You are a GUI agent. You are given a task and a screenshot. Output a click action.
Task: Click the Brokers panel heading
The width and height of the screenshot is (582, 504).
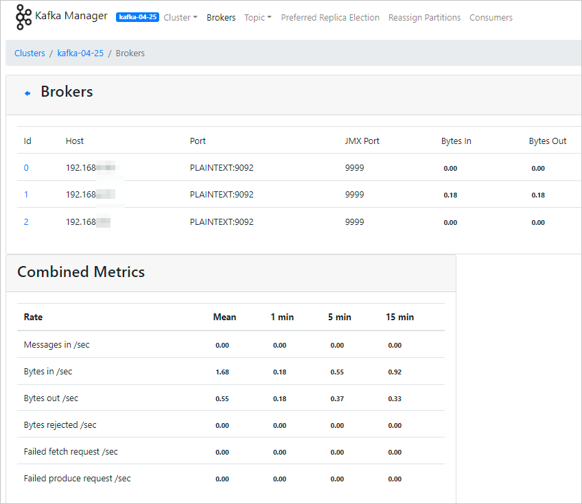(67, 92)
